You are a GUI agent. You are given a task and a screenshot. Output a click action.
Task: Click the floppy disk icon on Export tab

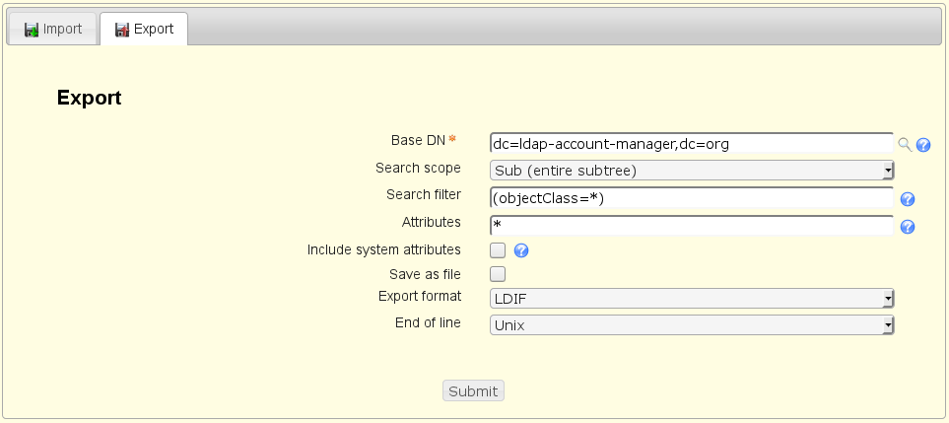click(x=122, y=30)
